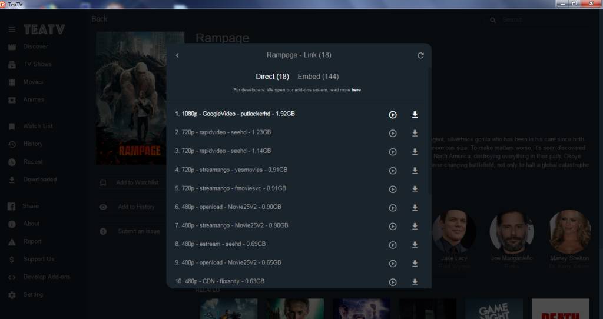
Task: Download link 9 openload 0.65GB
Action: click(415, 263)
